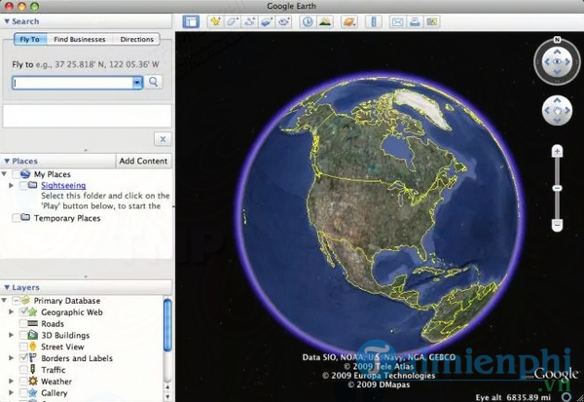
Task: Click look right arrow on Look joystick
Action: pyautogui.click(x=568, y=62)
